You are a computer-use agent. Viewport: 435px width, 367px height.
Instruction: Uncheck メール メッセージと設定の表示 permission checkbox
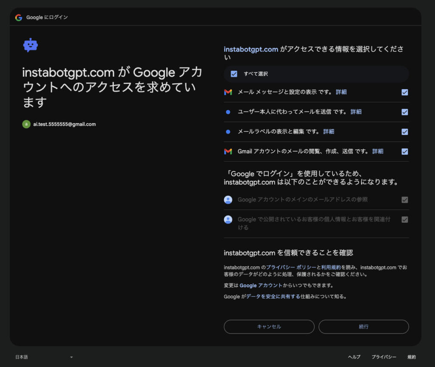point(405,92)
